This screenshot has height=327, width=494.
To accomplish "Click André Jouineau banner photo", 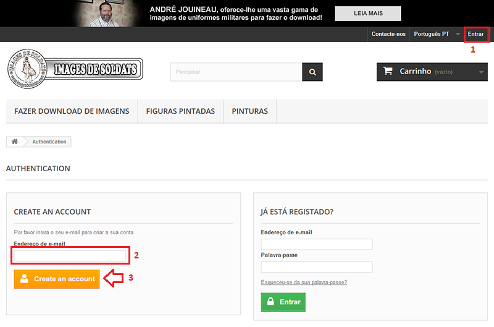I will click(x=105, y=13).
